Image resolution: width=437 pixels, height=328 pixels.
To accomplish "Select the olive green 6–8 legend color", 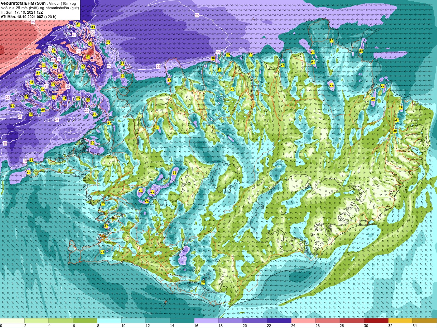I will click(85, 321).
